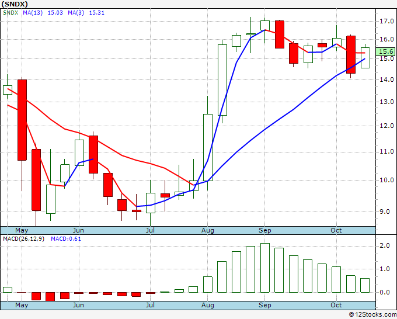This screenshot has width=397, height=319.
Task: Select May on the MACD panel time axis
Action: pos(22,305)
